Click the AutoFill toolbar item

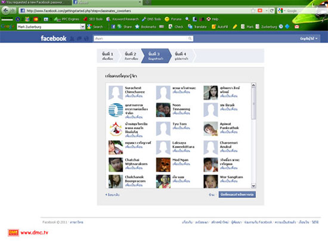[220, 27]
